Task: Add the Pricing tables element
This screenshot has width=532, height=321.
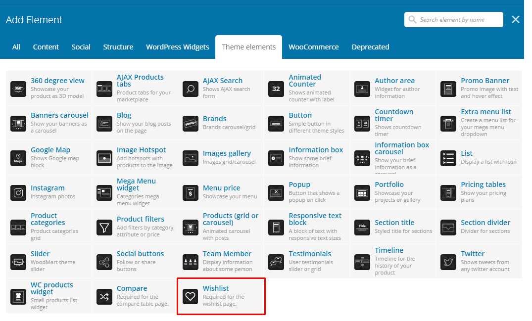Action: (483, 184)
